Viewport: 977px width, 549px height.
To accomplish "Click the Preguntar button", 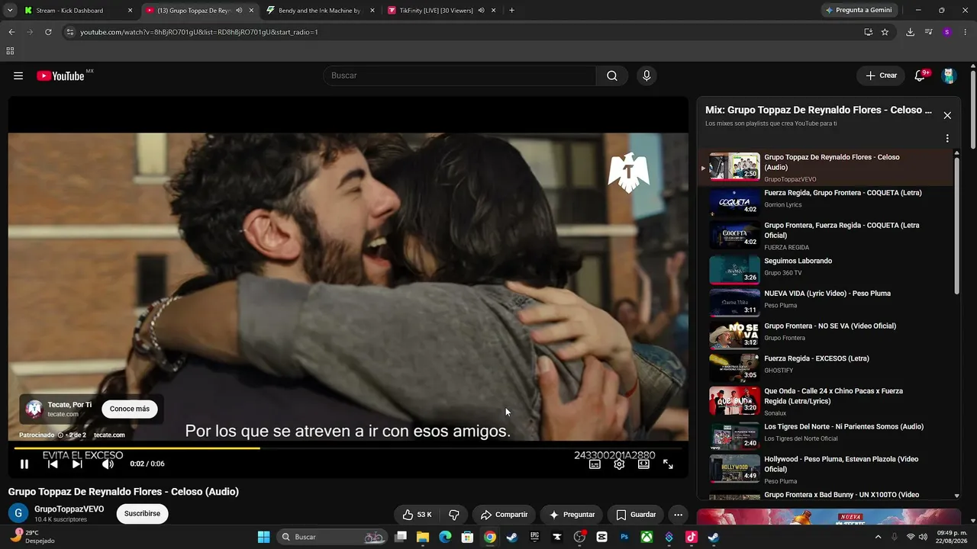I will pos(572,515).
